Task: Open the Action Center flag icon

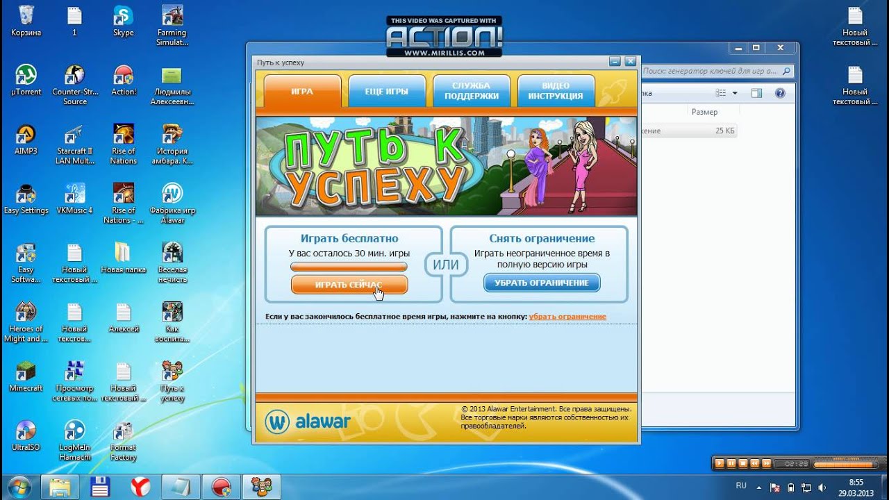Action: pos(776,486)
